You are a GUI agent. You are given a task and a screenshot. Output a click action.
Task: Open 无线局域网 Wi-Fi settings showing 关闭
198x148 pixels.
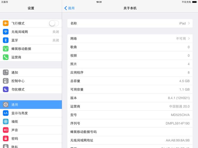tap(31, 32)
